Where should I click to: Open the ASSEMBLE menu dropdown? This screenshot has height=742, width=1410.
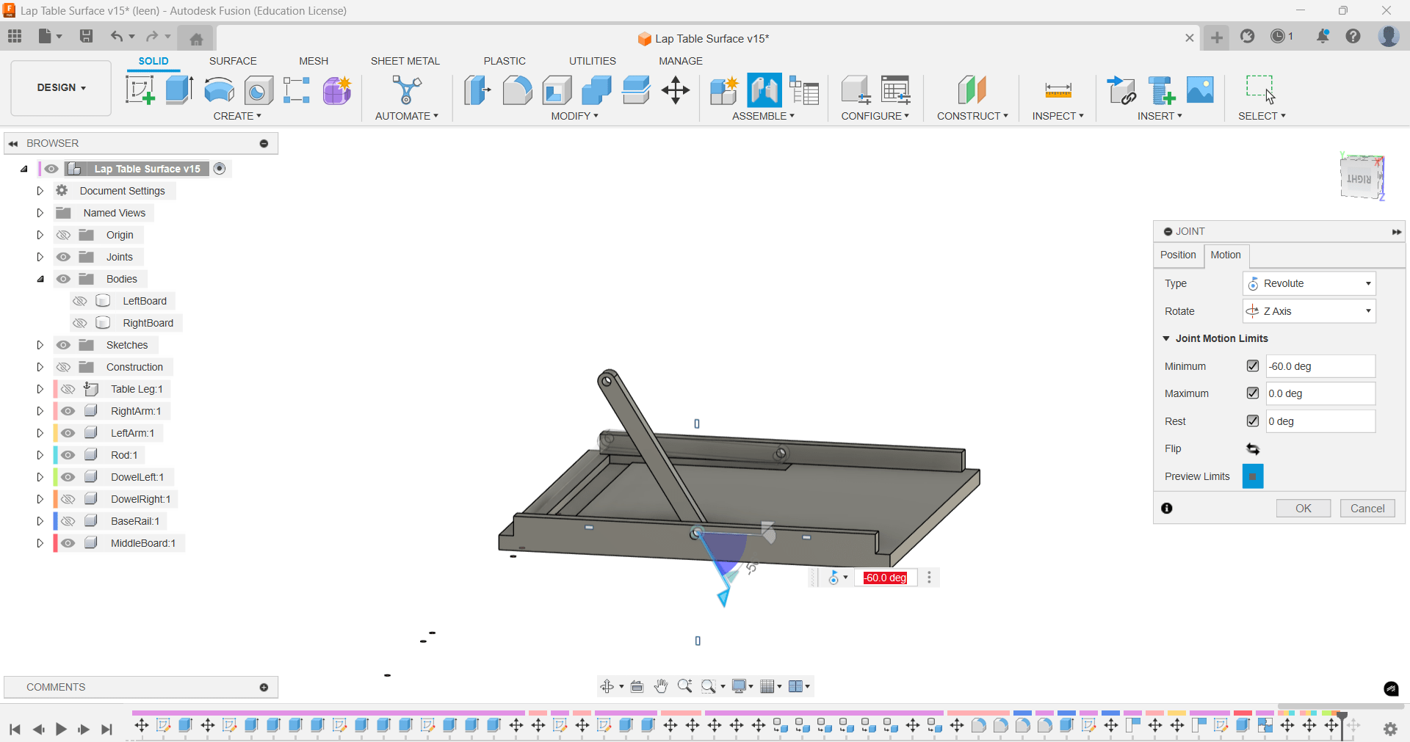click(763, 116)
